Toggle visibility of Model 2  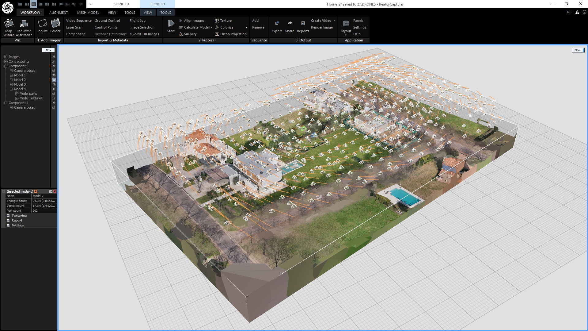(x=54, y=80)
